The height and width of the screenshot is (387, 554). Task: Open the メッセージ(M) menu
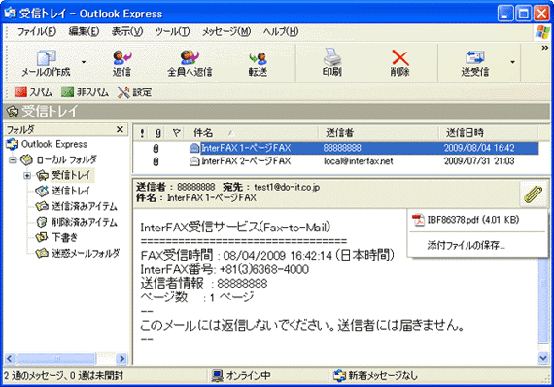click(x=226, y=32)
